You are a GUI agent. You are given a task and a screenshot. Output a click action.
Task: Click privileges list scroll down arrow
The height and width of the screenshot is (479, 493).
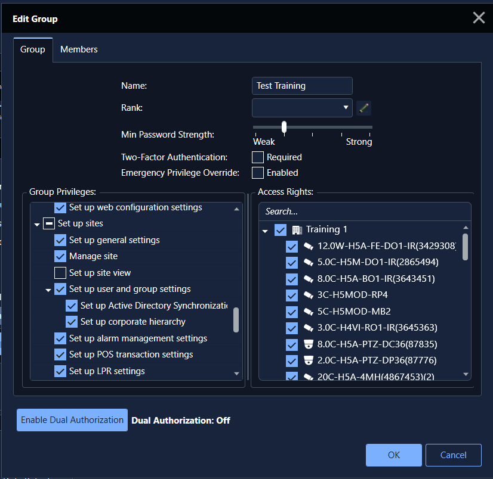pyautogui.click(x=237, y=374)
